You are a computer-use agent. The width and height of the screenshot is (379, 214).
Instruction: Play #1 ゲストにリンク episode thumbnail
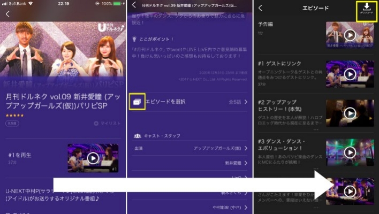(350, 74)
